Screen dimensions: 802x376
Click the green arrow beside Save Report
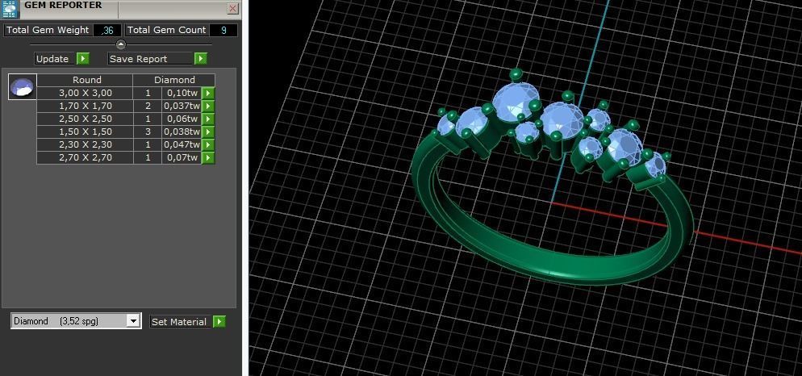200,59
